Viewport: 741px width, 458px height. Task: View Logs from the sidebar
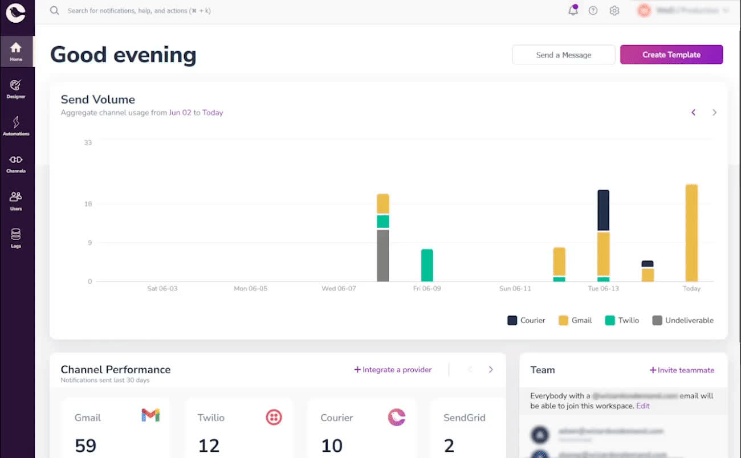click(x=16, y=238)
